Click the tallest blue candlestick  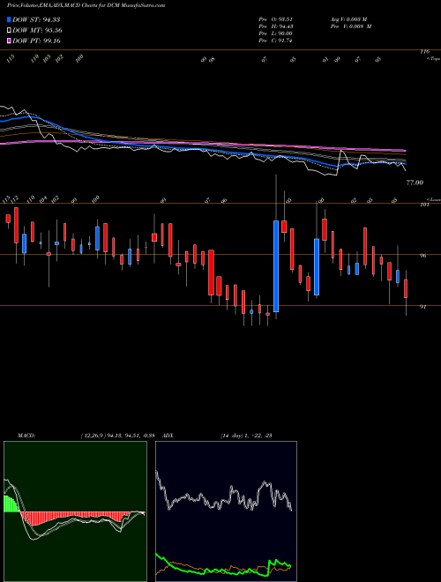tap(276, 266)
